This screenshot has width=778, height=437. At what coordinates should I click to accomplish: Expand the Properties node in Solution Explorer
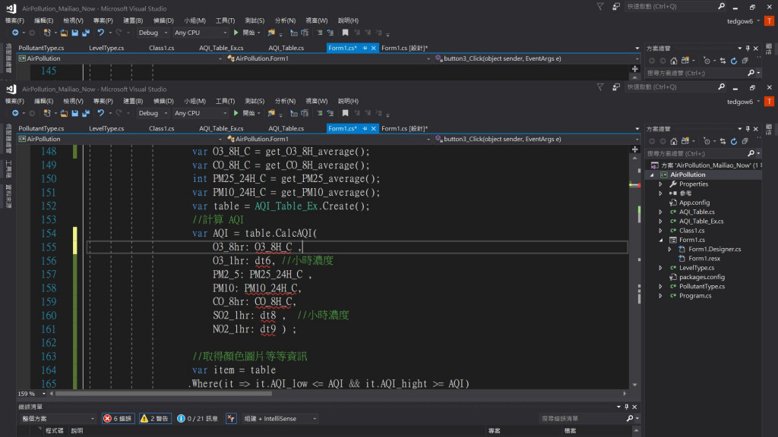[662, 184]
